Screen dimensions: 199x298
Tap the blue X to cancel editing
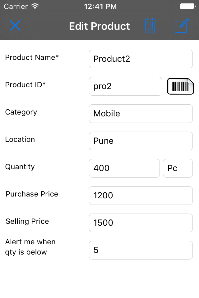15,26
